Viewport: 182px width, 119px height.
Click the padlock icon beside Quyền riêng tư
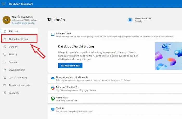pos(5,70)
